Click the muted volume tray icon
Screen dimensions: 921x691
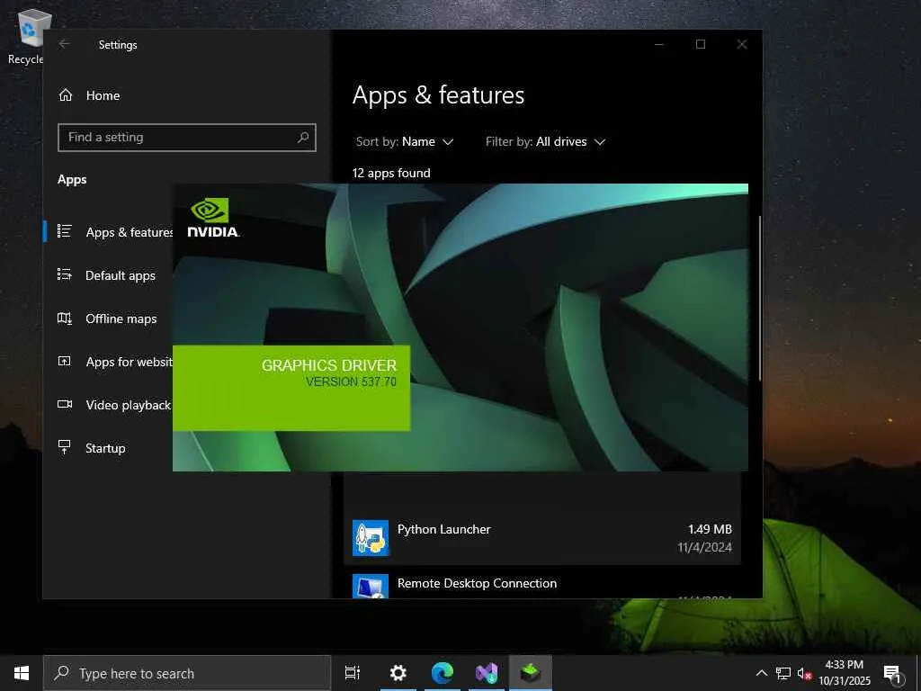803,674
